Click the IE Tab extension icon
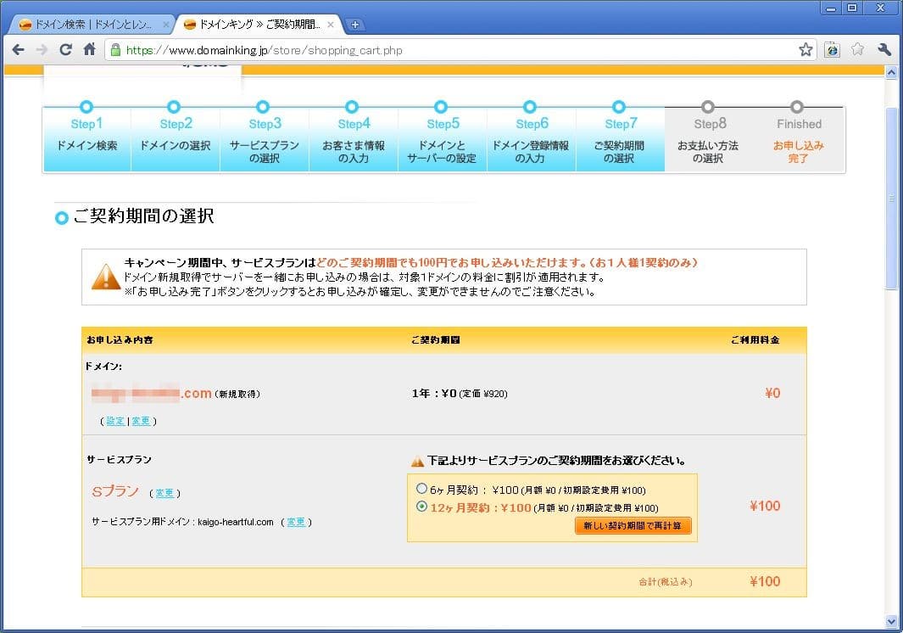 point(833,50)
